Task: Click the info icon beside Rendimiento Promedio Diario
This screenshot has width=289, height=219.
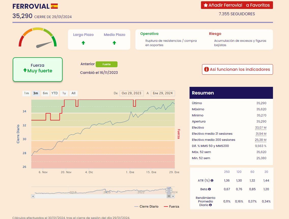Action: (210, 205)
